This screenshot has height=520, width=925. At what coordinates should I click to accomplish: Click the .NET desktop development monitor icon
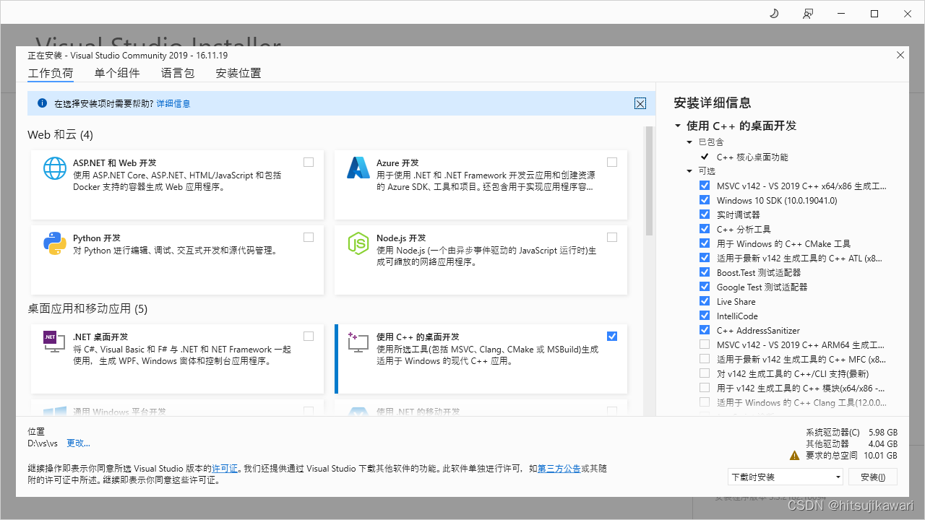[x=55, y=342]
